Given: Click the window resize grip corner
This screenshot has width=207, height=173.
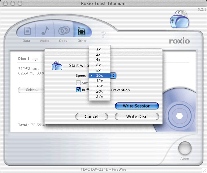Looking at the screenshot, I should 204,170.
